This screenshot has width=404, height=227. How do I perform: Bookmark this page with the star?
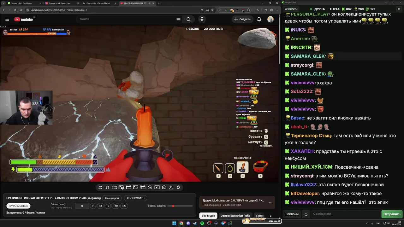coord(212,10)
